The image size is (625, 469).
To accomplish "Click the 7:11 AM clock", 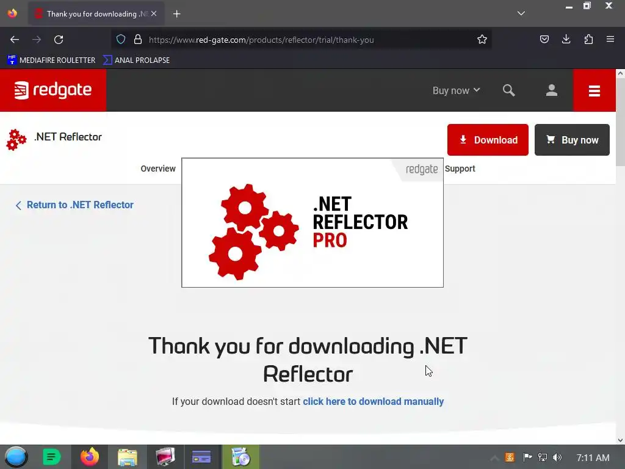I will coord(593,458).
